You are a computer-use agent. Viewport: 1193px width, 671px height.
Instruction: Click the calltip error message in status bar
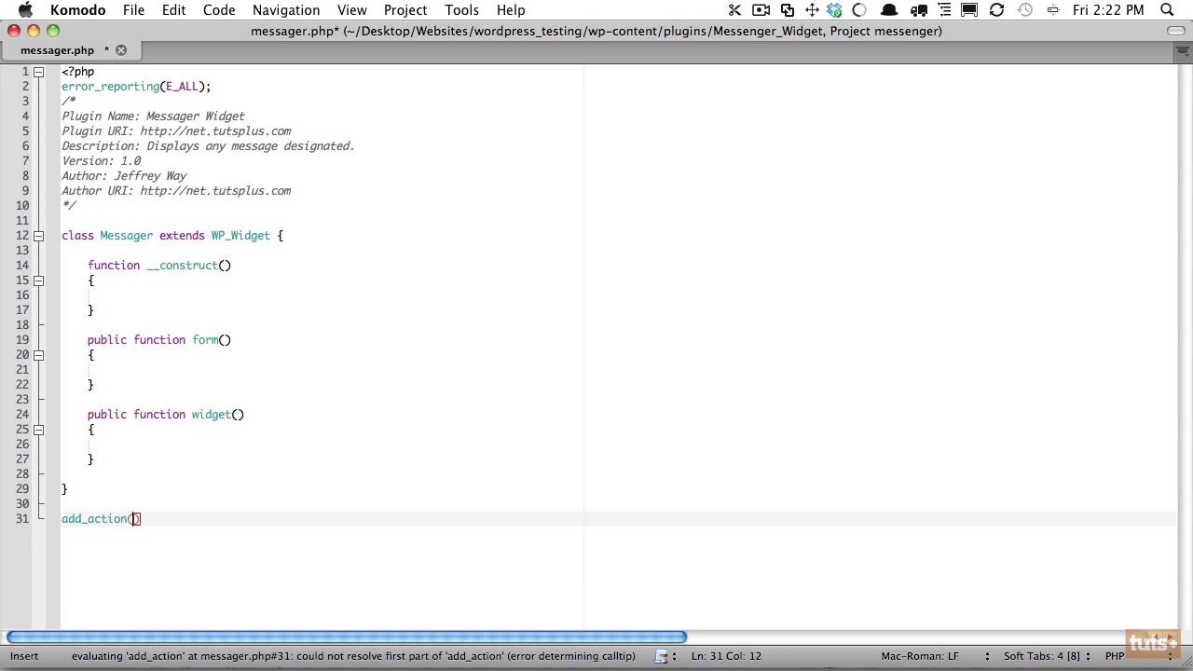click(353, 656)
